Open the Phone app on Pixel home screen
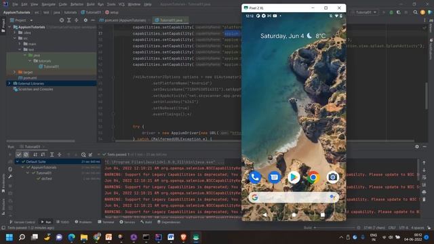 [255, 178]
